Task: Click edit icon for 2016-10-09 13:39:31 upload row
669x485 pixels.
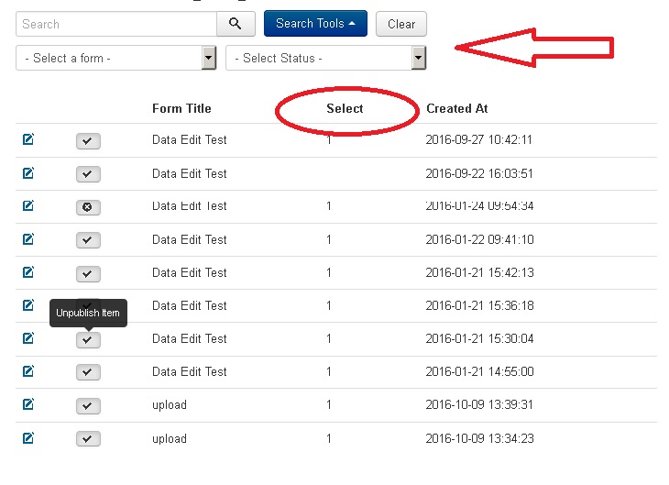Action: coord(28,405)
